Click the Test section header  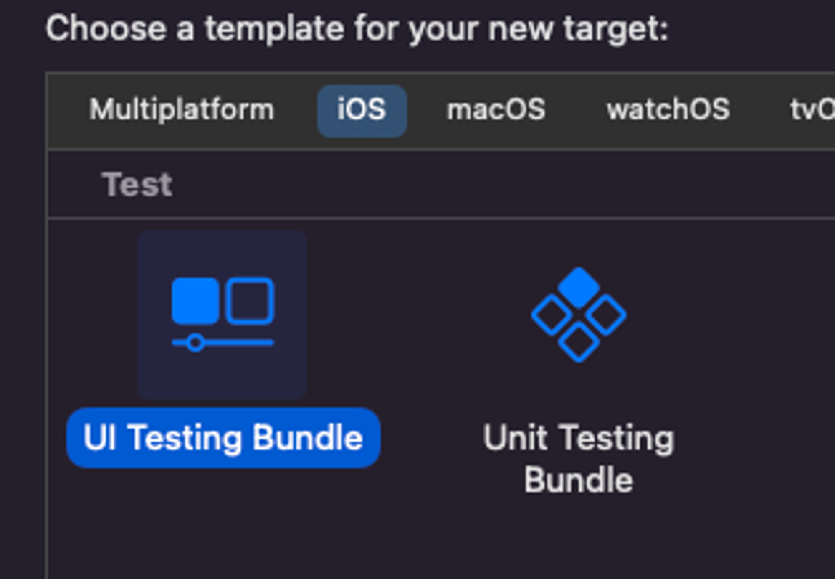(x=137, y=184)
